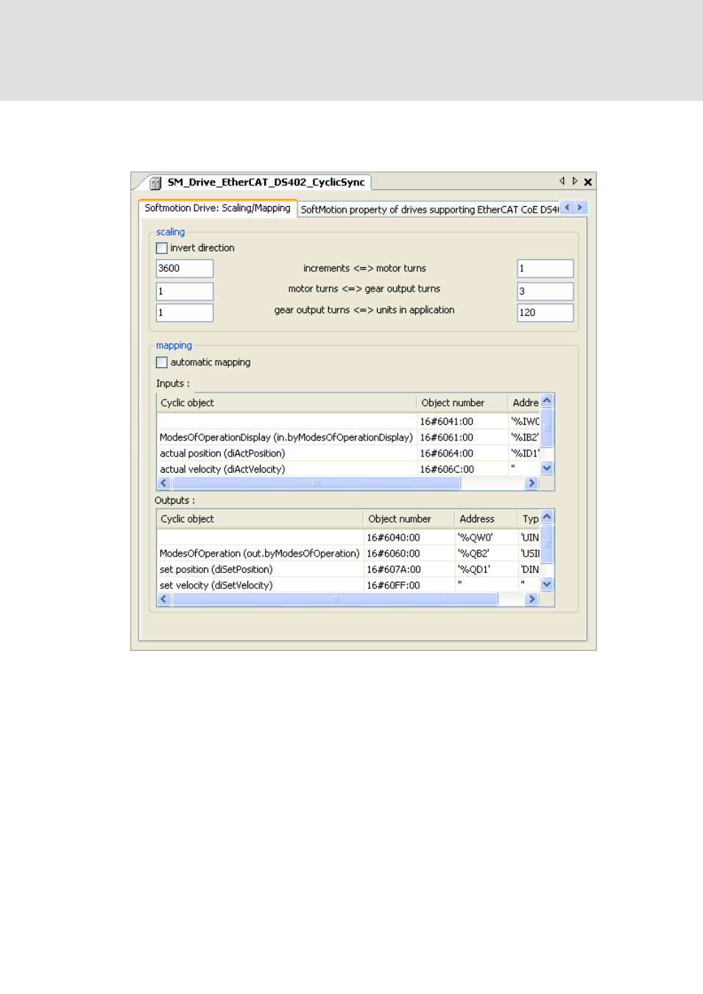This screenshot has height=994, width=703.
Task: Click the Outputs table scroll left arrow
Action: pos(164,600)
